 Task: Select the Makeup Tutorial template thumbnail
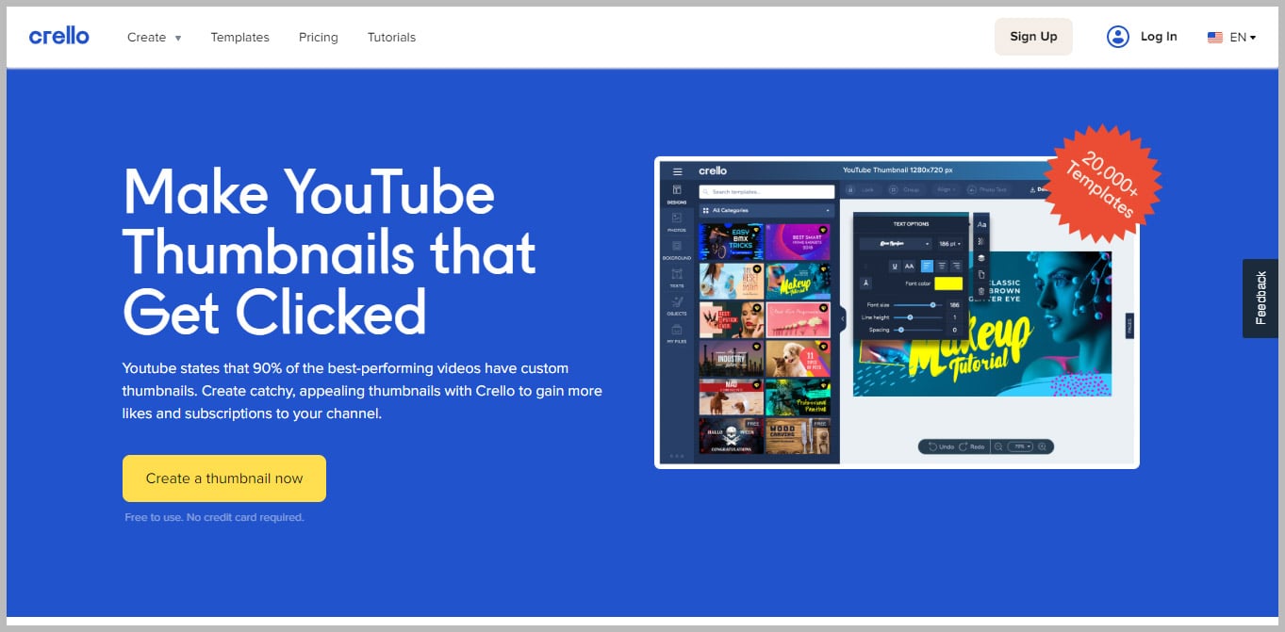[x=798, y=281]
